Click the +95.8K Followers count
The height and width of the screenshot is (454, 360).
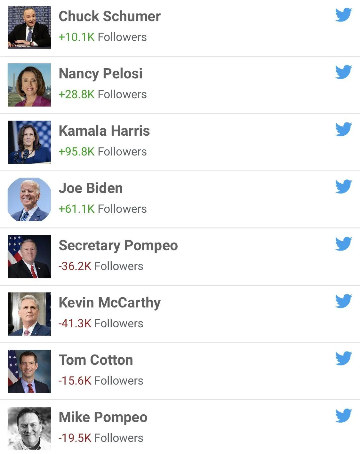(102, 152)
